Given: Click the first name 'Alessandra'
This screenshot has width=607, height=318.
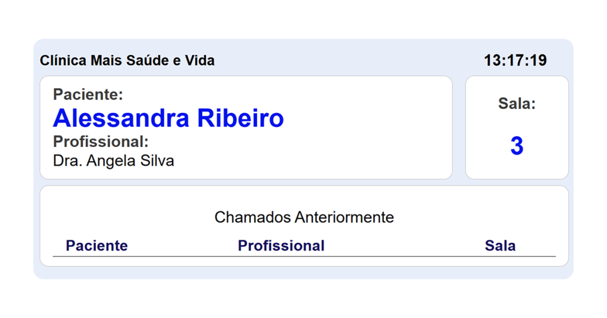Looking at the screenshot, I should pos(121,118).
